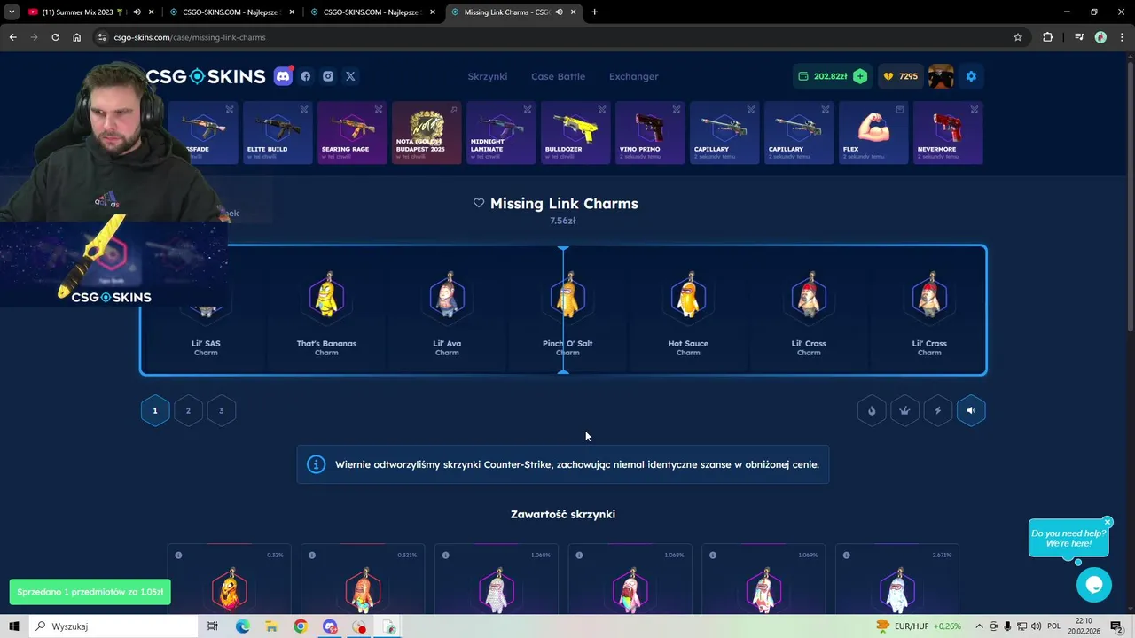Open the Instagram social icon

[x=328, y=76]
